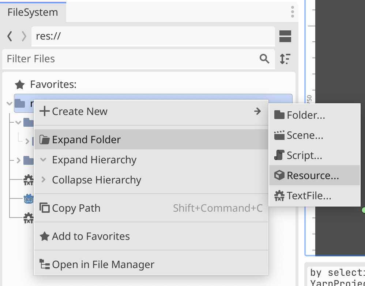
Task: Go back with the left history arrow
Action: click(10, 36)
